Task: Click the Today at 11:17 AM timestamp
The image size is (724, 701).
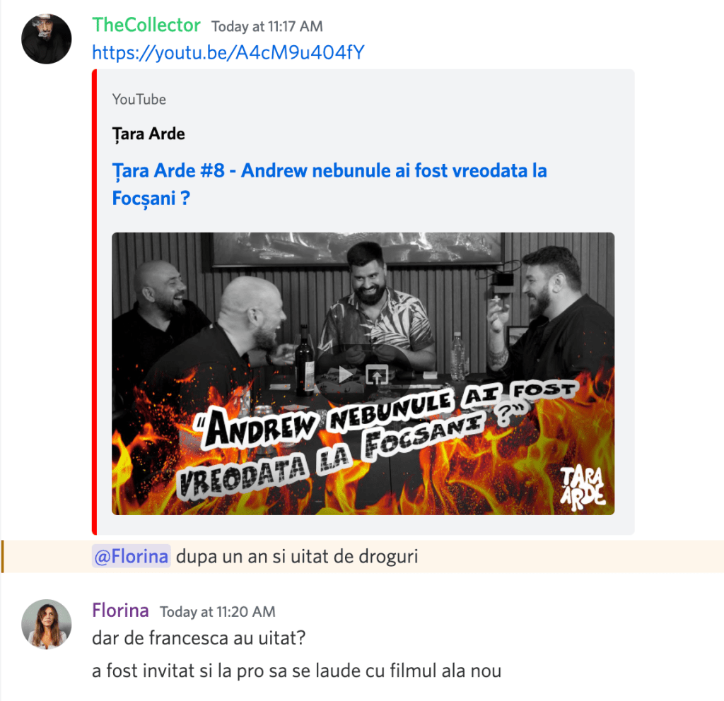Action: (x=267, y=27)
